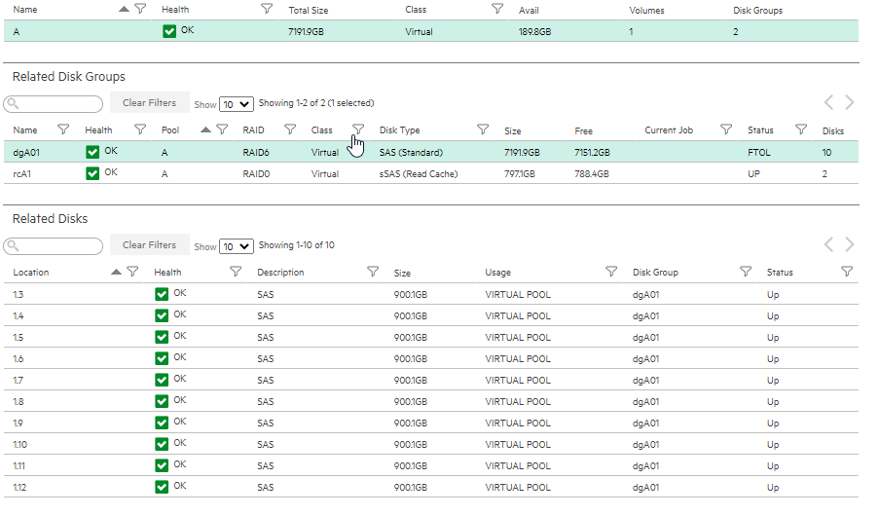
Task: Select pool A row in top table
Action: (x=430, y=31)
